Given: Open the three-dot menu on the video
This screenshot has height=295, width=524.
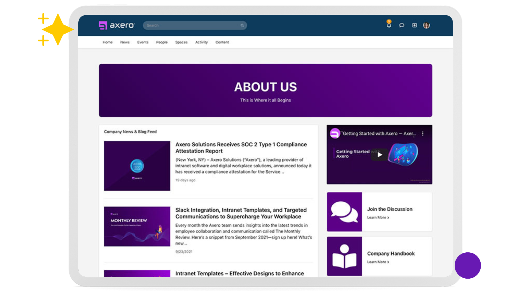Looking at the screenshot, I should pyautogui.click(x=423, y=134).
